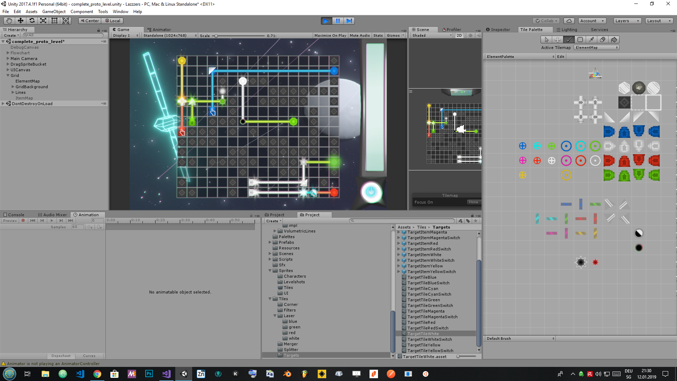This screenshot has height=381, width=677.
Task: Click the Edit button in Tile Palette
Action: (x=561, y=57)
